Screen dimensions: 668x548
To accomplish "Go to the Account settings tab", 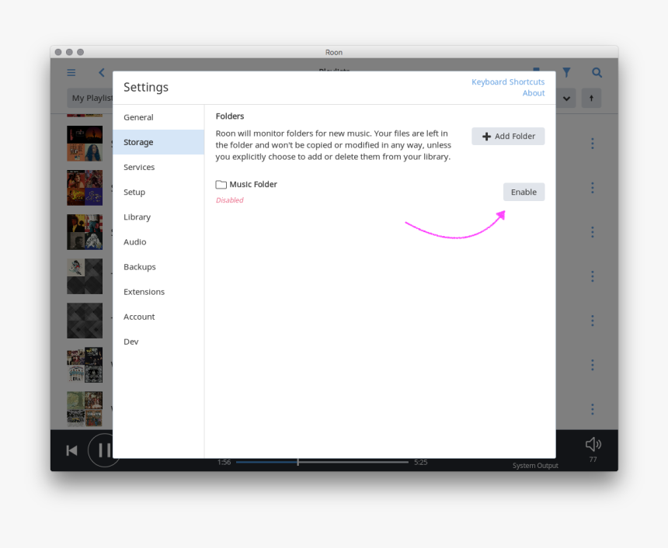I will click(158, 317).
